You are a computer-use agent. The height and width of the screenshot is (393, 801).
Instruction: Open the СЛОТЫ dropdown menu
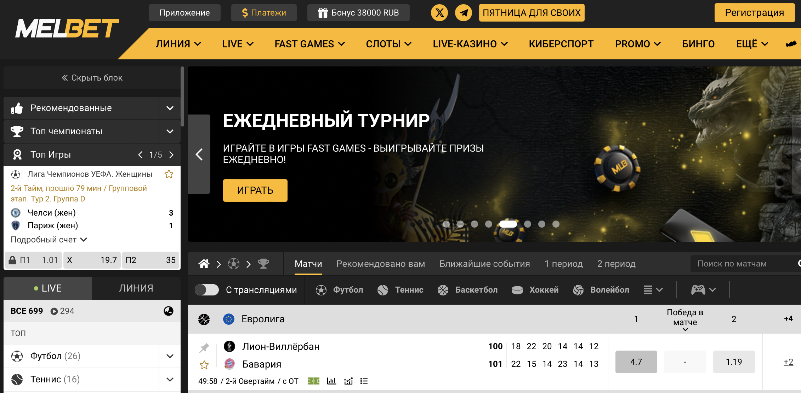388,44
